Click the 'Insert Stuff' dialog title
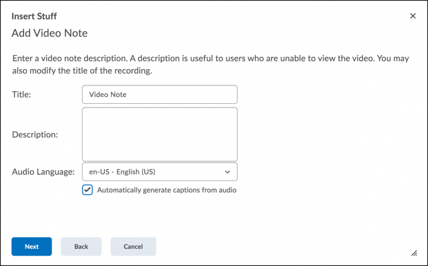This screenshot has height=266, width=428. [34, 16]
